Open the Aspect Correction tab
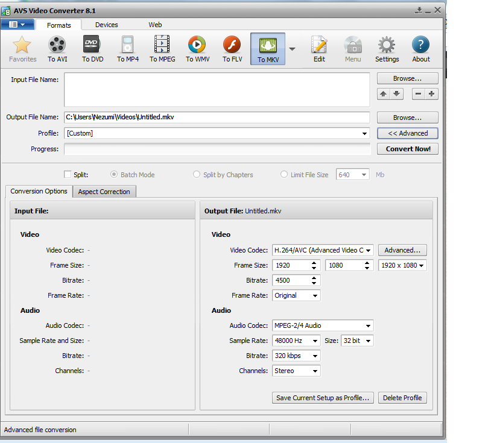The height and width of the screenshot is (443, 494). coord(104,192)
